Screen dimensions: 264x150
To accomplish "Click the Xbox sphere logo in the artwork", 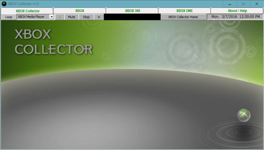I will (244, 115).
